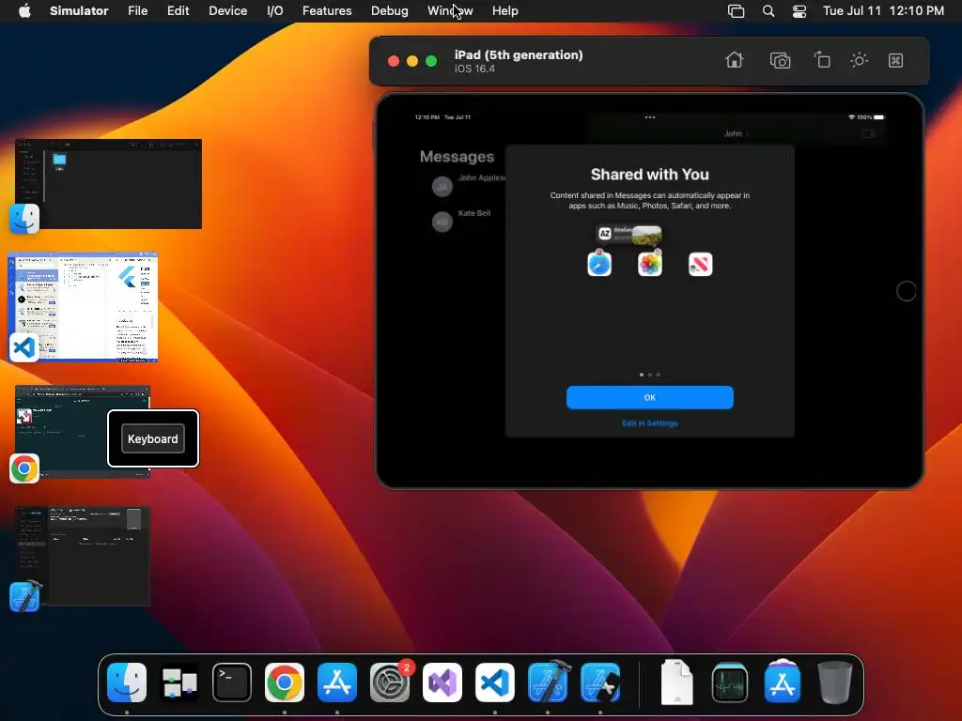962x721 pixels.
Task: Open the window-tiling utility icon in the Dock
Action: click(179, 683)
